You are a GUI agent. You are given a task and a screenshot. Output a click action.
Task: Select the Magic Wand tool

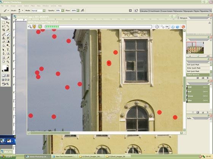(8, 26)
